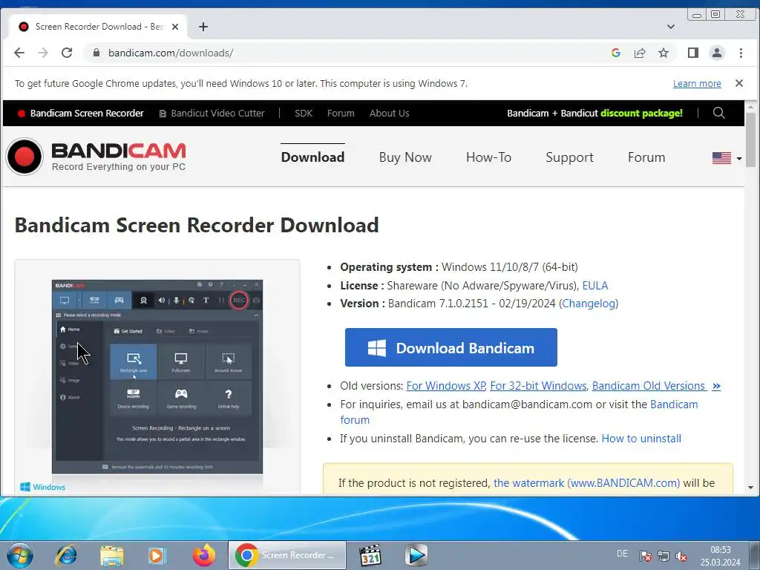The width and height of the screenshot is (760, 570).
Task: Open the media player taskbar icon
Action: 157,555
